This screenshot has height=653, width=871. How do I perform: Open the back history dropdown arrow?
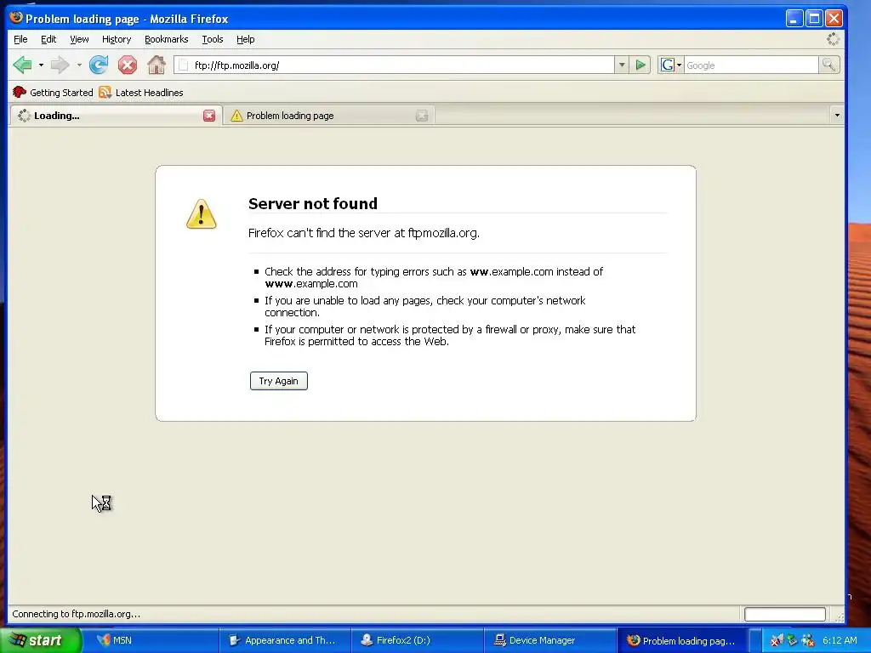pyautogui.click(x=41, y=65)
